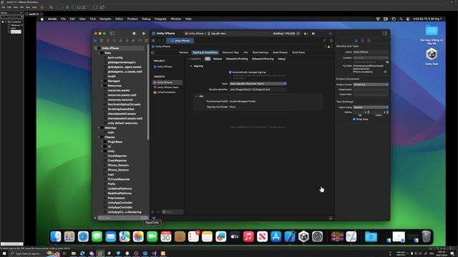The image size is (458, 257).
Task: Switch to the Resource Tags tab
Action: tap(230, 52)
